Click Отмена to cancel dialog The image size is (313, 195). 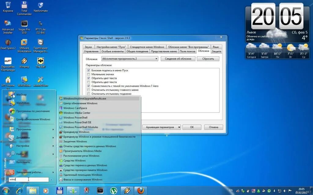coord(214,127)
